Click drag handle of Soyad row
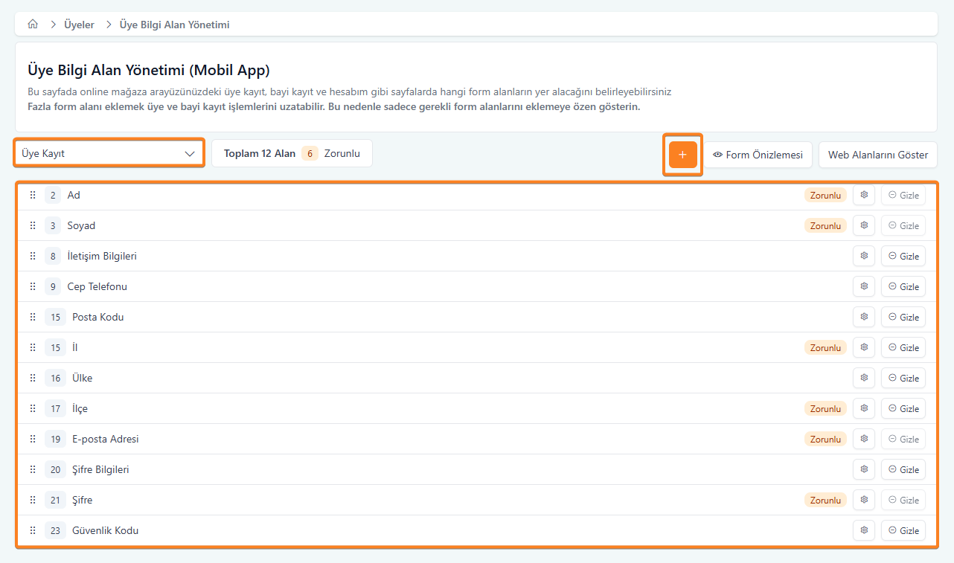Image resolution: width=954 pixels, height=563 pixels. tap(33, 226)
